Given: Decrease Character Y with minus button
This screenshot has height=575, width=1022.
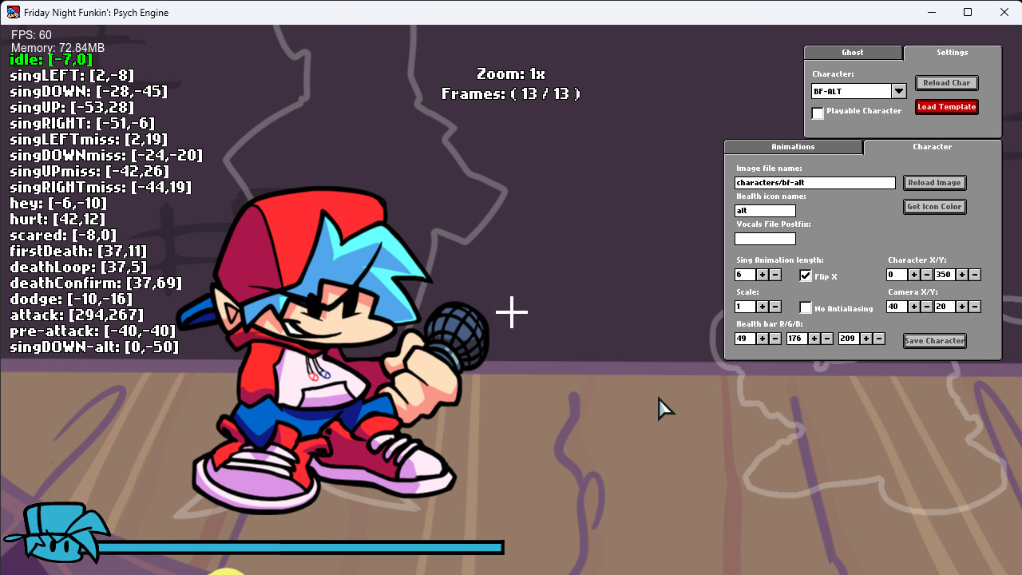Looking at the screenshot, I should tap(975, 275).
